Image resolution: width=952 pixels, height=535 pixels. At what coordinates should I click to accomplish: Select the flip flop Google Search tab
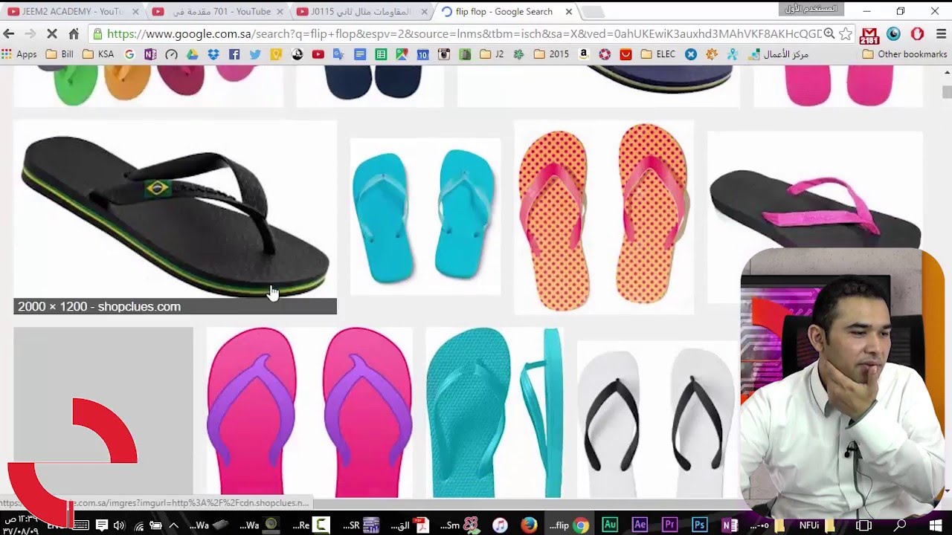506,11
